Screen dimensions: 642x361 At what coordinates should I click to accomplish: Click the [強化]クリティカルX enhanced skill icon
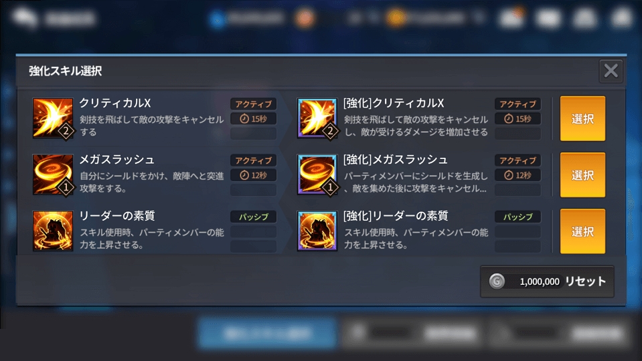317,118
